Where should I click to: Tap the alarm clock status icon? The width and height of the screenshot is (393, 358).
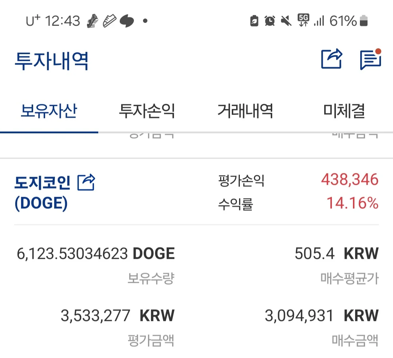click(270, 21)
